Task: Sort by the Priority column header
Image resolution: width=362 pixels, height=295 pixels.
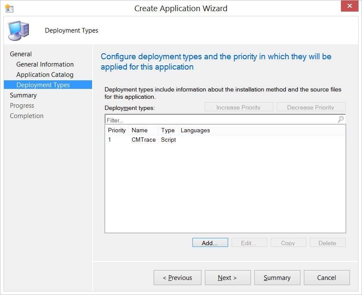Action: pyautogui.click(x=116, y=130)
